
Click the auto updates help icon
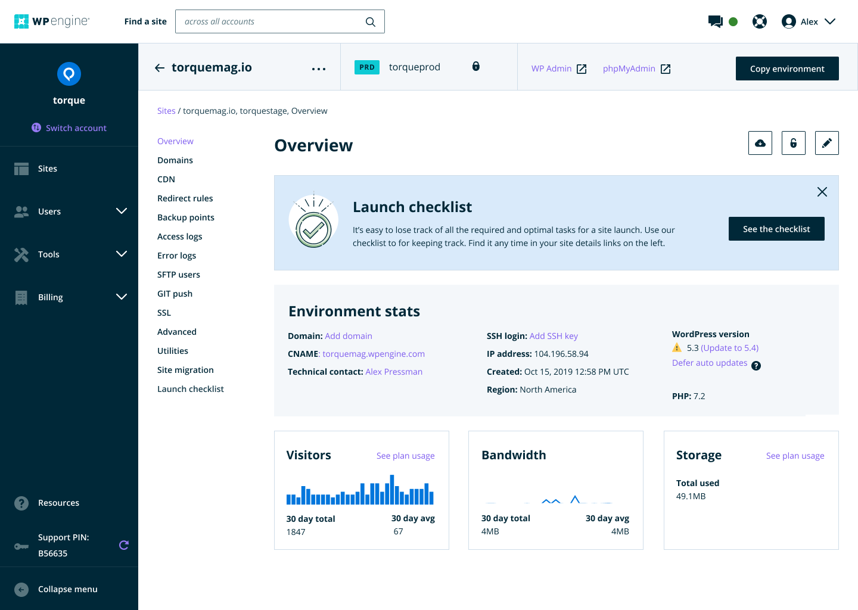point(756,366)
